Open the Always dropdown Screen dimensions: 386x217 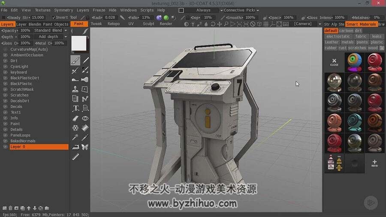coord(204,10)
